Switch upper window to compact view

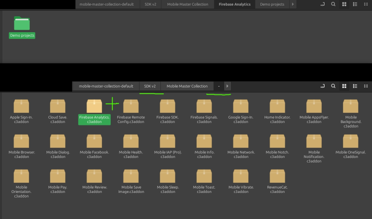tap(366, 4)
